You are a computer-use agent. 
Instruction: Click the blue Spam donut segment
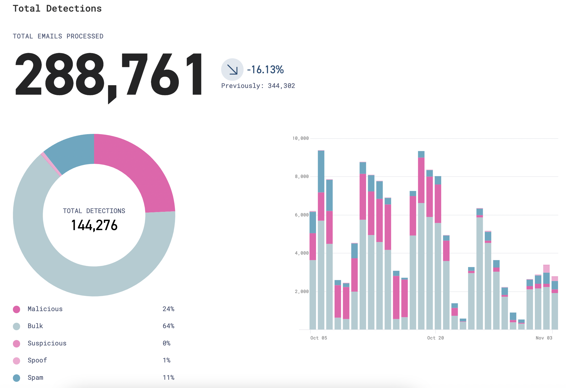73,152
